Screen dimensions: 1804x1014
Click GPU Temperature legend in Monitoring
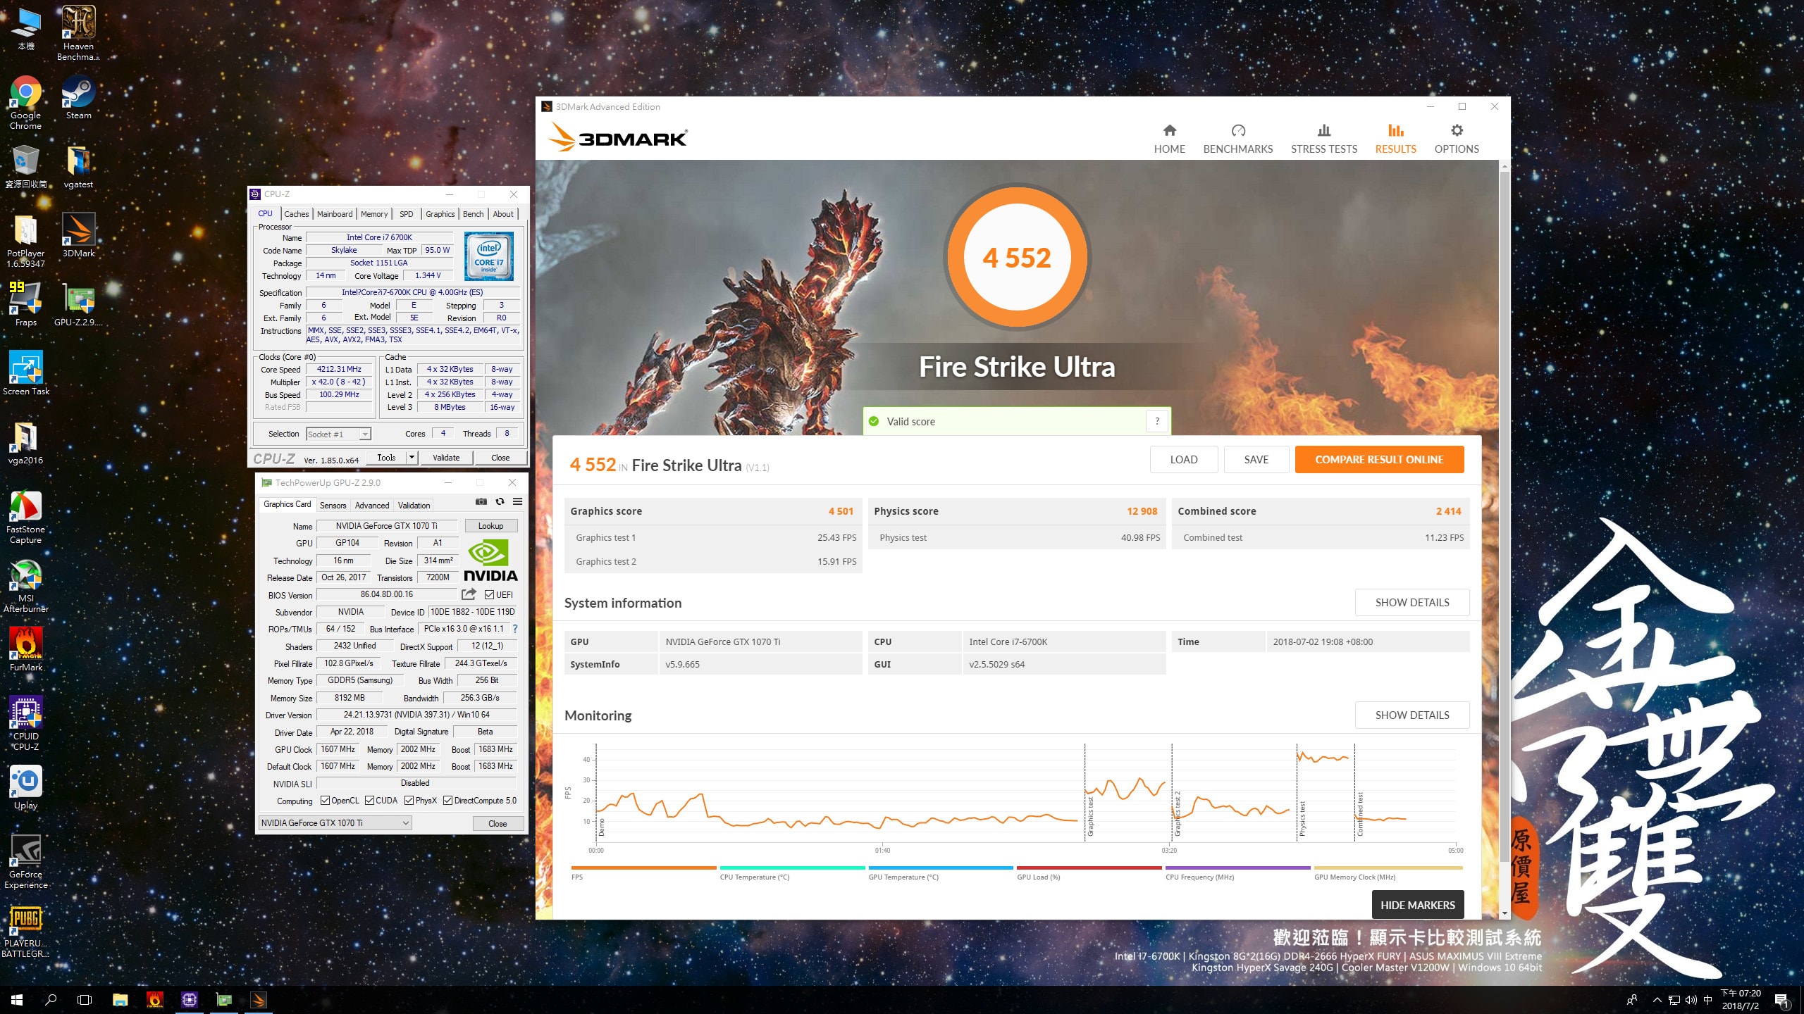pyautogui.click(x=940, y=872)
